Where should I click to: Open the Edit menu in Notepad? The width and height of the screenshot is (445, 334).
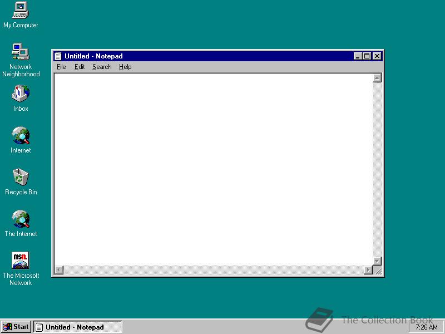pos(80,67)
